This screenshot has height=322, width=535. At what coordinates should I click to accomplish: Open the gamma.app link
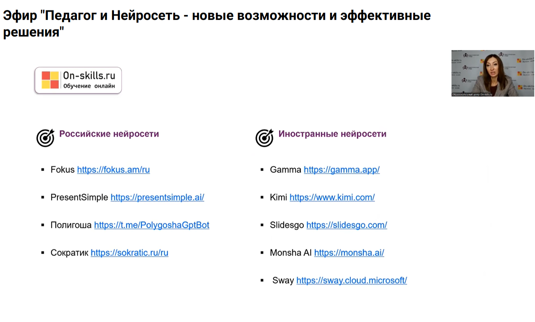(x=341, y=170)
